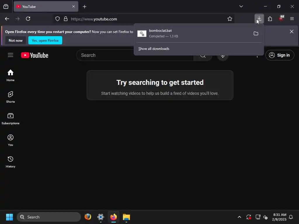Open downloaded file bomboclat.bat
Image resolution: width=299 pixels, height=224 pixels.
click(x=192, y=33)
